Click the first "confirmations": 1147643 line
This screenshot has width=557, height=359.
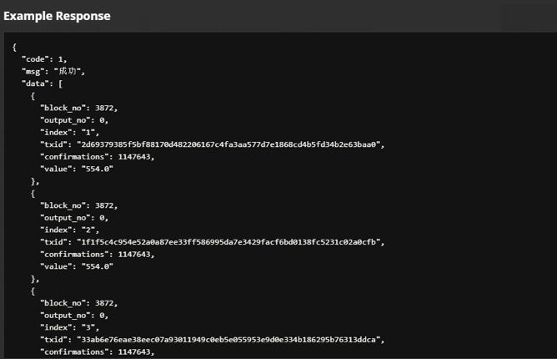click(x=98, y=157)
